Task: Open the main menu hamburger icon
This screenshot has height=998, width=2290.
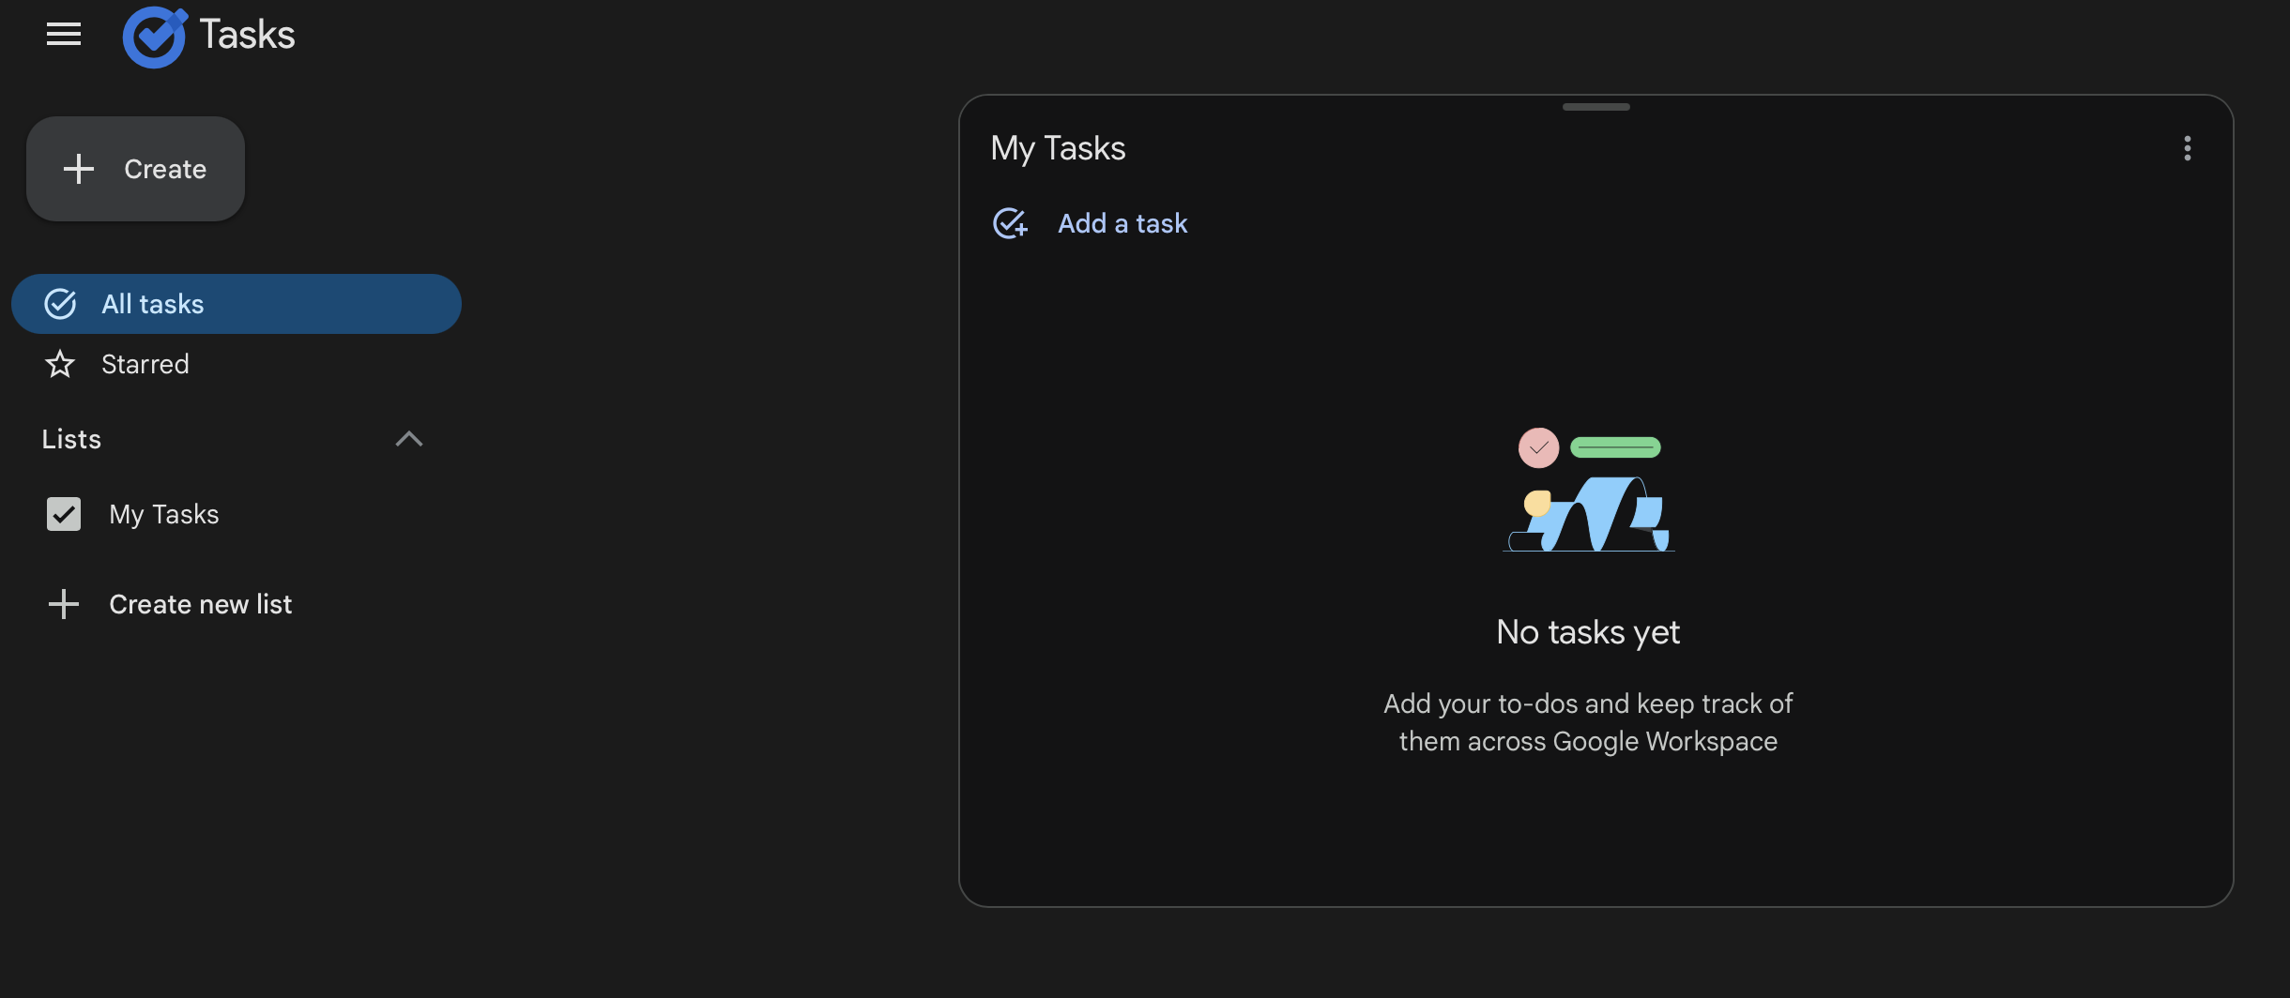Action: click(x=64, y=36)
